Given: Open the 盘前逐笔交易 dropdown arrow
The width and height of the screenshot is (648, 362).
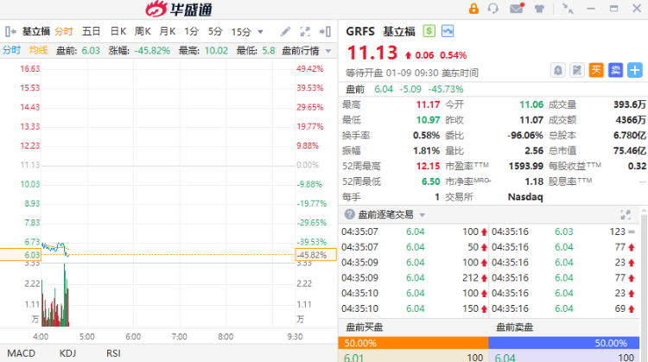Looking at the screenshot, I should [x=422, y=215].
